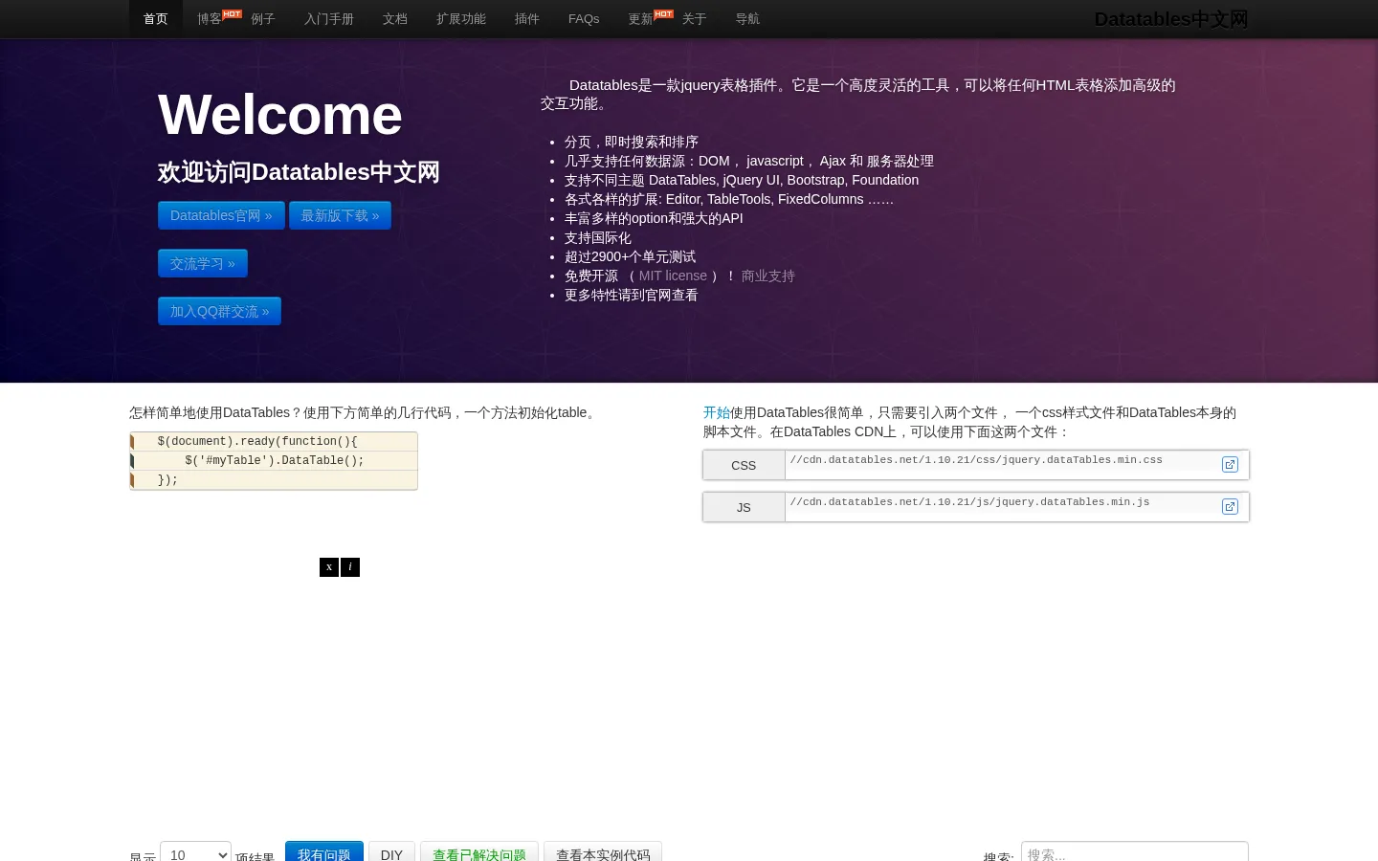
Task: Open 入门手册 menu item
Action: 329,19
